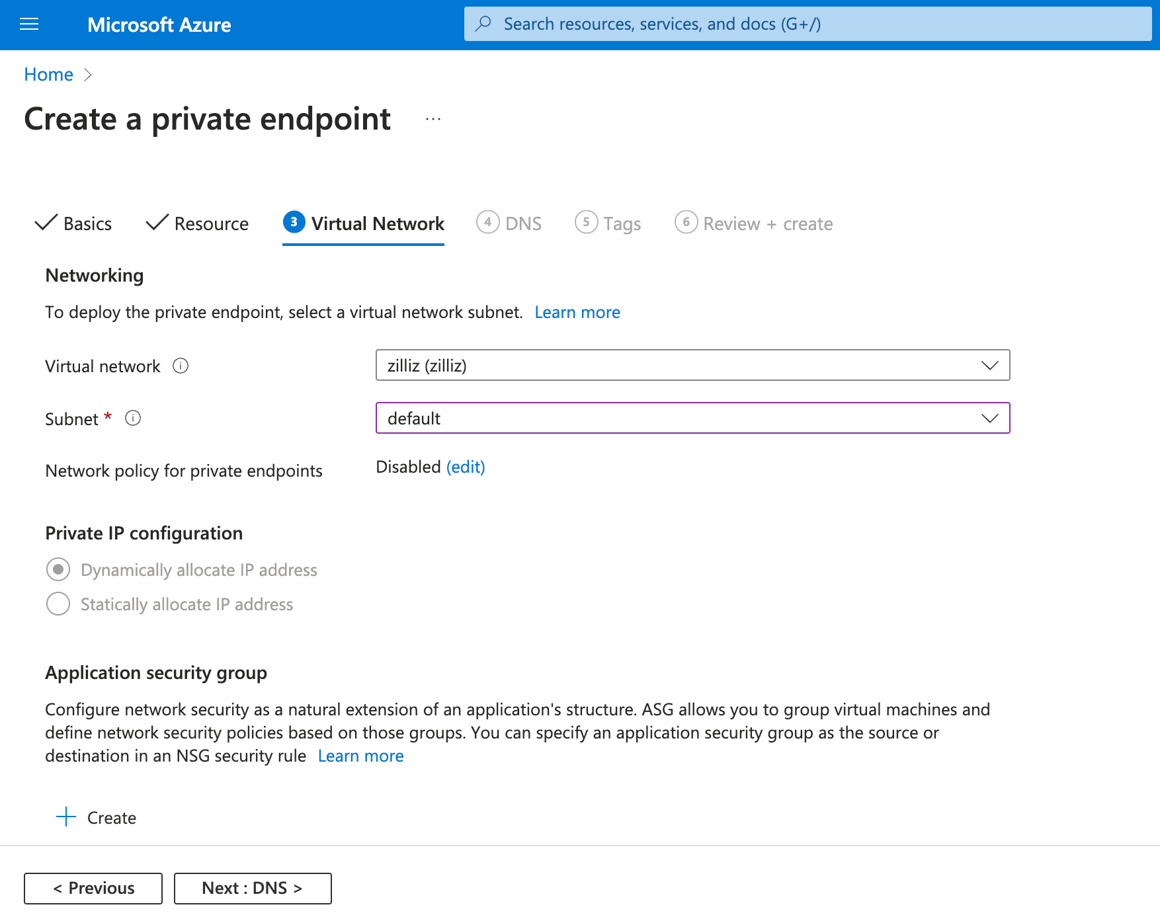Click the plus icon to create ASG
Viewport: 1160px width, 919px height.
tap(66, 817)
